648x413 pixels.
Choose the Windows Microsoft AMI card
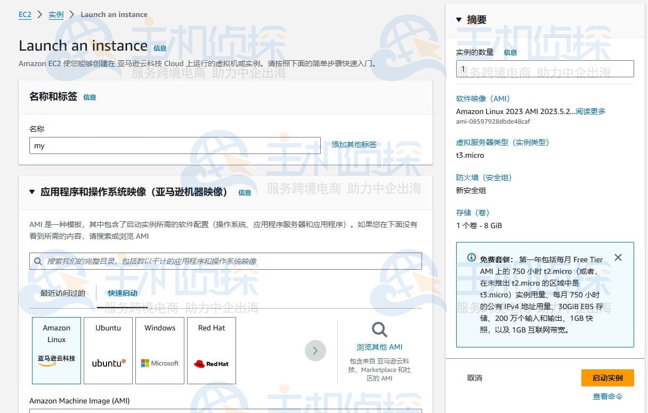click(159, 351)
